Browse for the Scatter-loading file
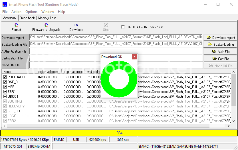Screen dimensions: 238x150 tap(221, 45)
